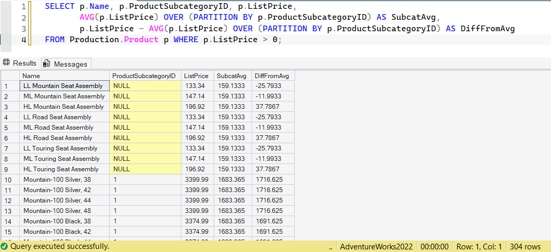Select the 'Mountain-100 Silver, 48' cell
The height and width of the screenshot is (252, 551).
[64, 211]
